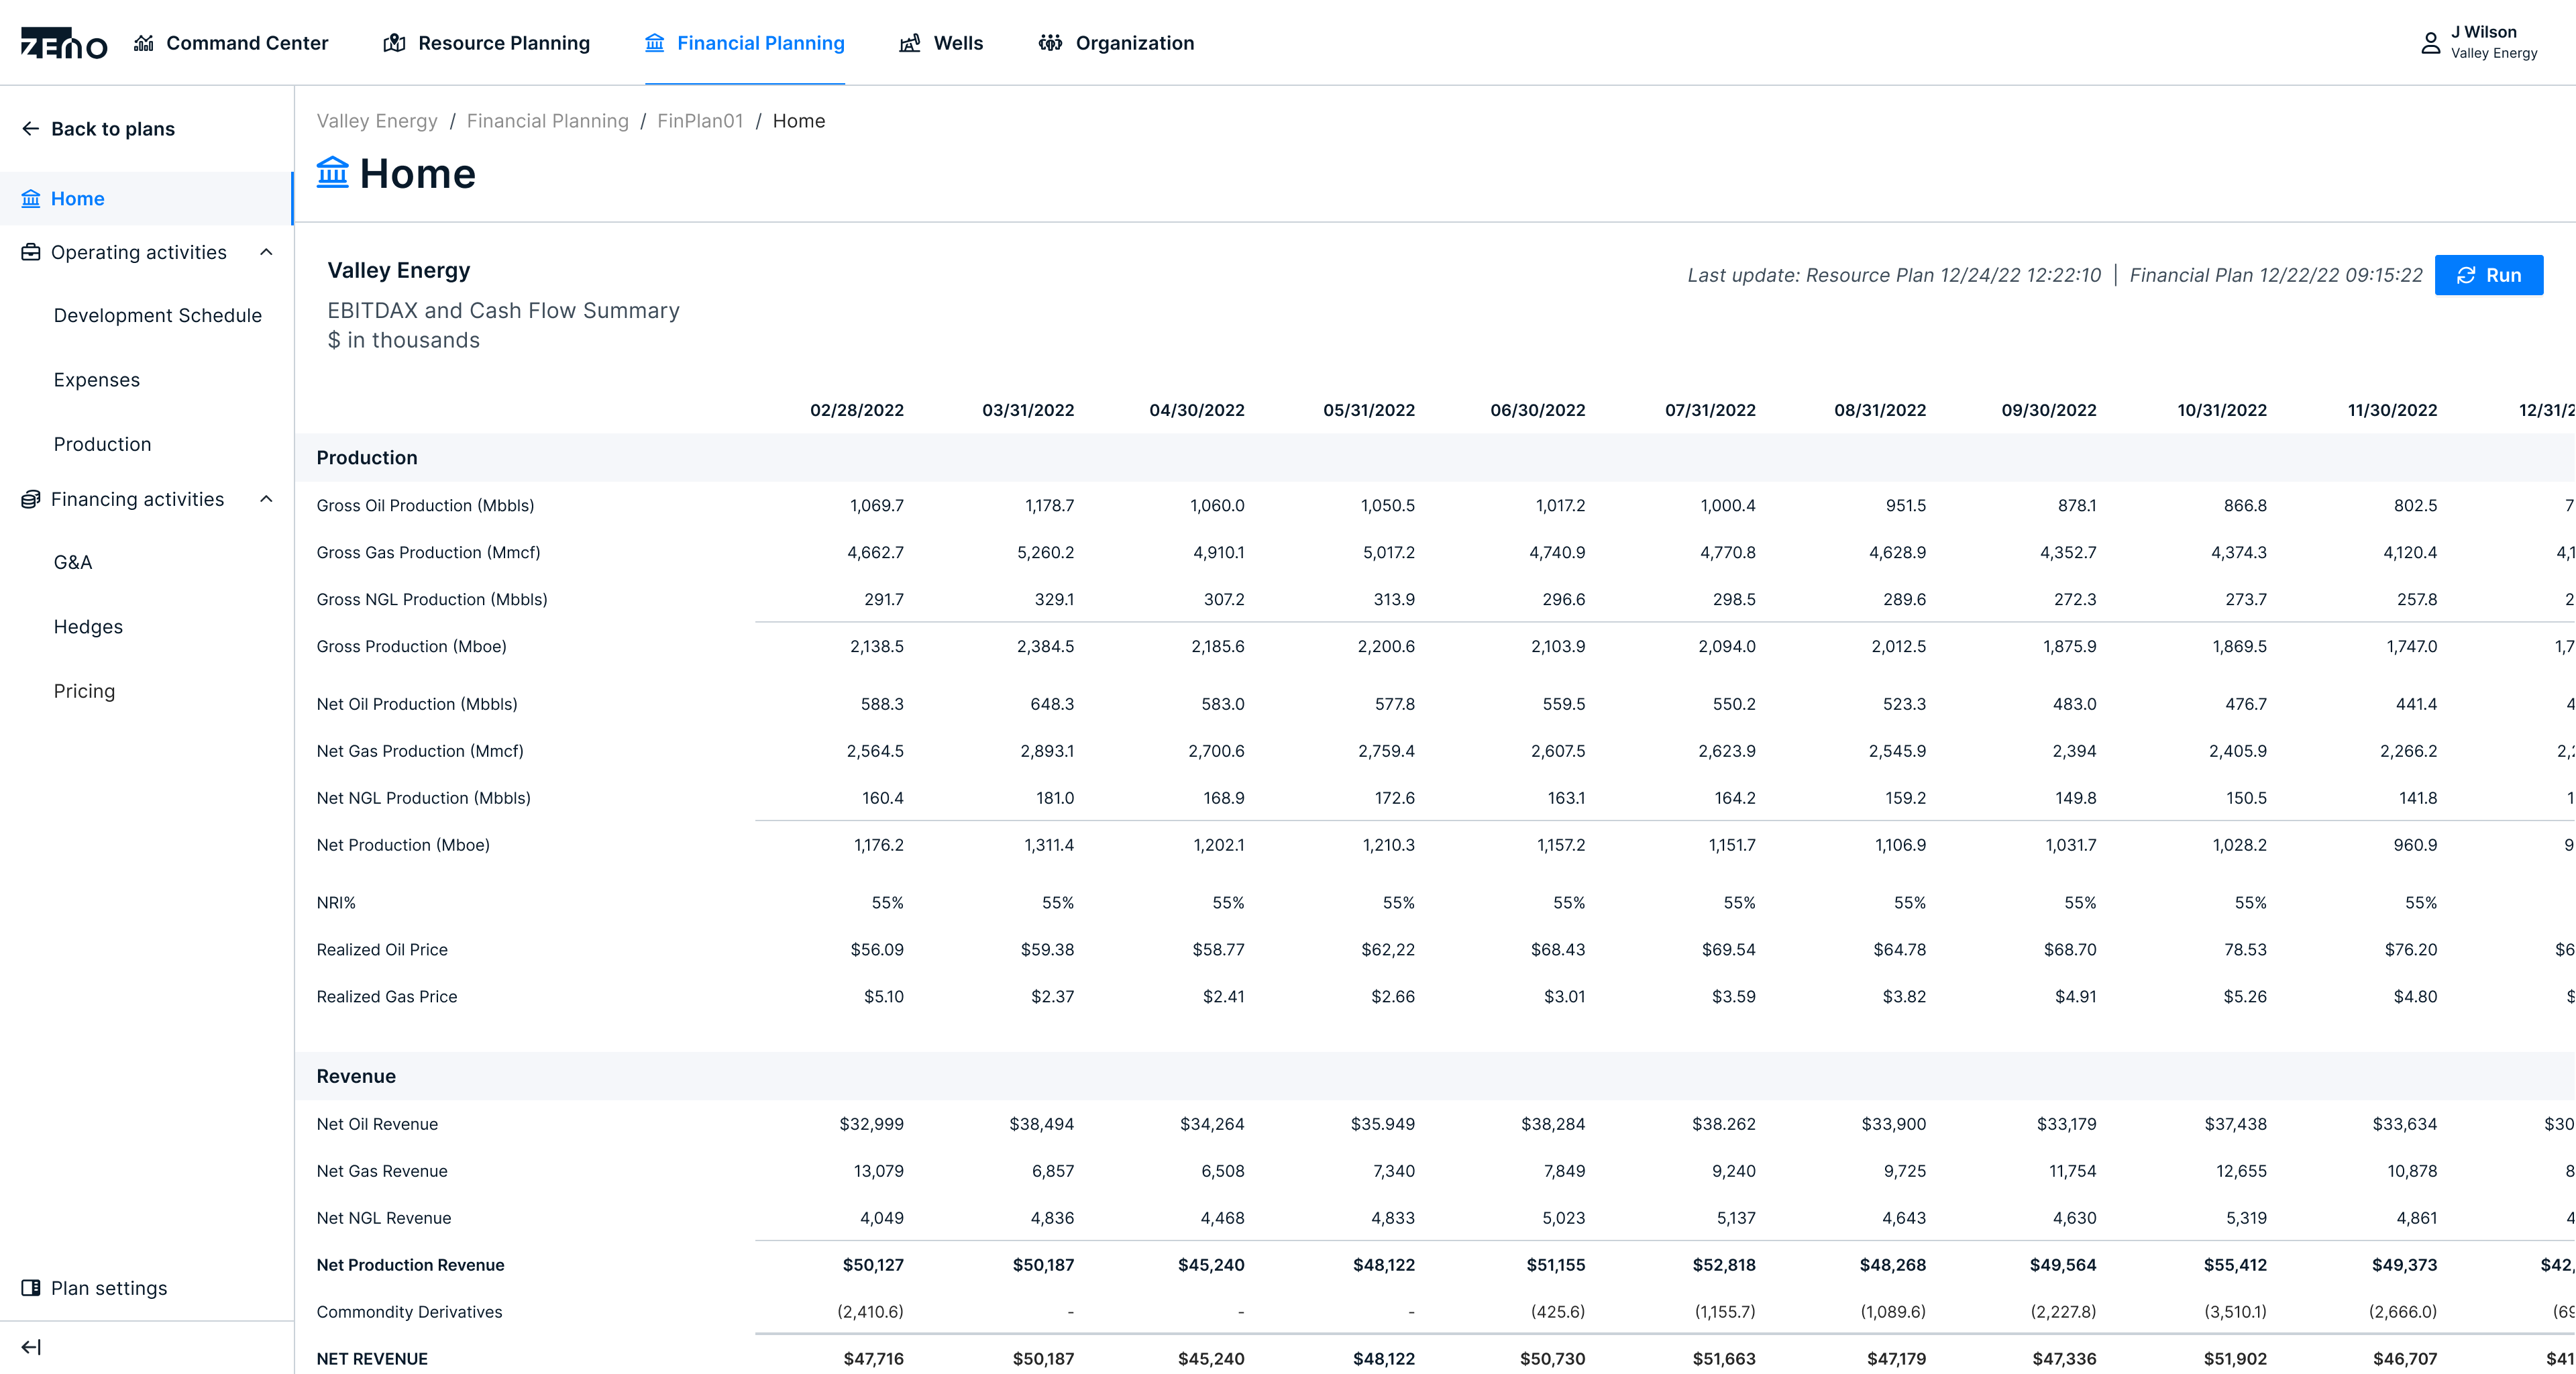Click Net Gas Production (Mmcf) row label

coord(420,751)
